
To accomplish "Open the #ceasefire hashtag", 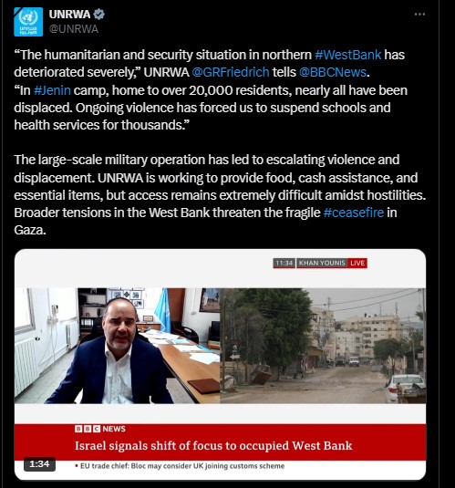I will [353, 213].
